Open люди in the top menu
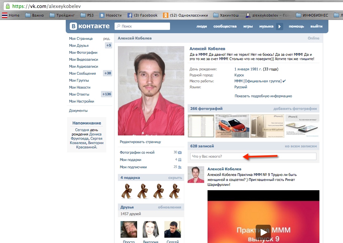The height and width of the screenshot is (243, 343). (x=202, y=26)
